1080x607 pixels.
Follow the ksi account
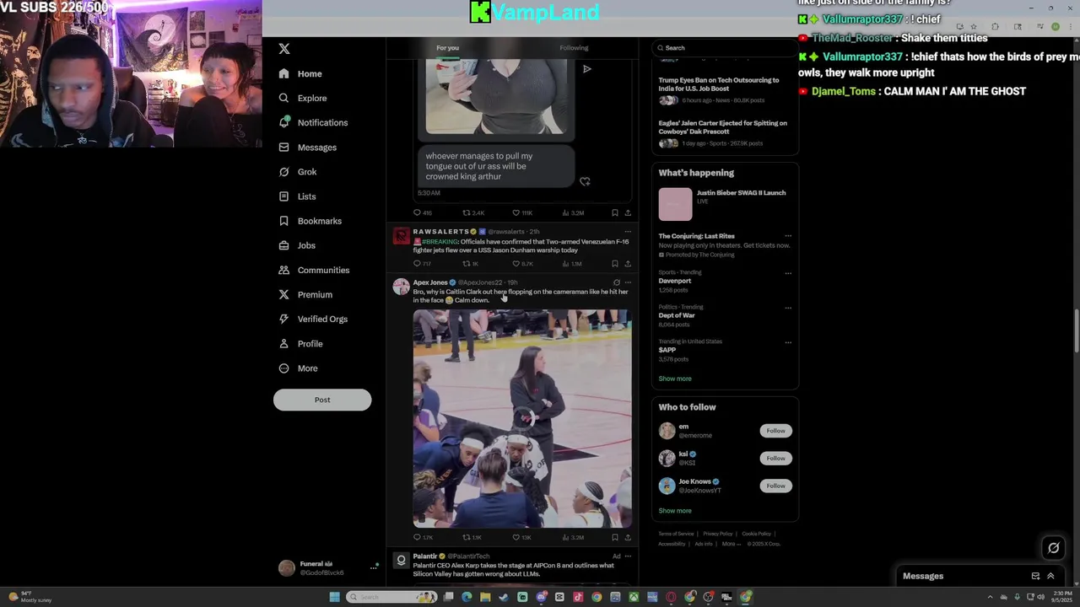point(775,458)
